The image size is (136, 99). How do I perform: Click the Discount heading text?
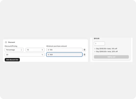pos(11,42)
